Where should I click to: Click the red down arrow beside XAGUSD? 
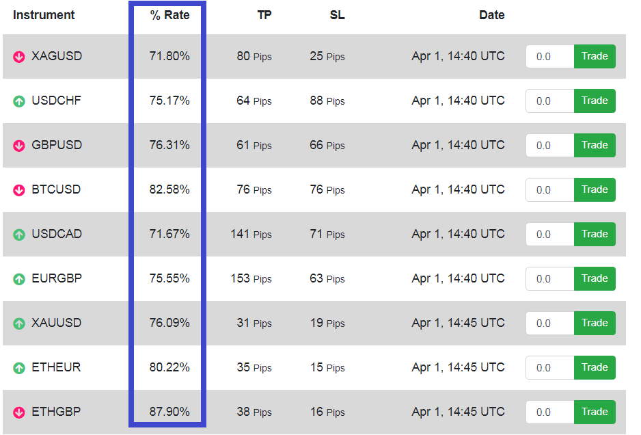coord(19,57)
